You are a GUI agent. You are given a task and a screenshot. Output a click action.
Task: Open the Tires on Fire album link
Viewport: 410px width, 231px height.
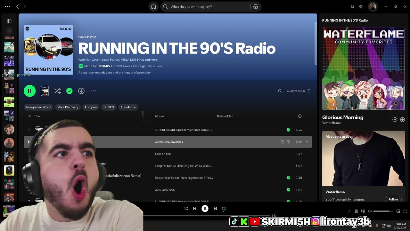click(x=163, y=154)
